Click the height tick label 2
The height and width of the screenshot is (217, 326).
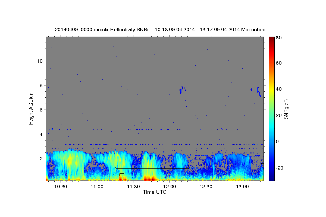click(x=41, y=158)
